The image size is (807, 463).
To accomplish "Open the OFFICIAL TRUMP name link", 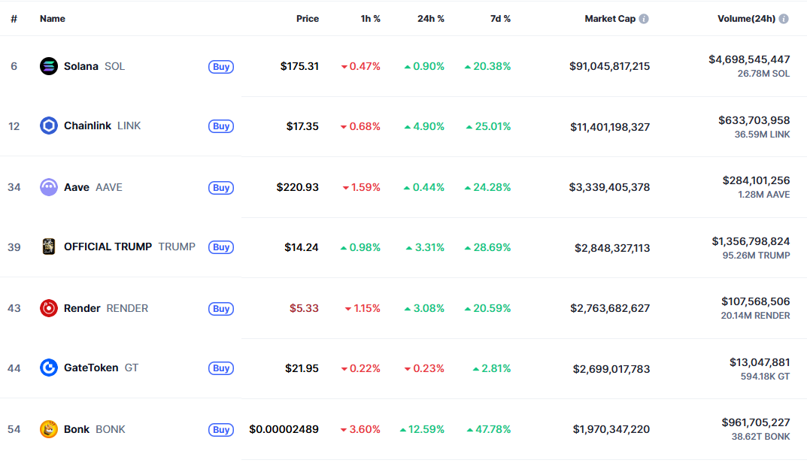I will coord(129,247).
